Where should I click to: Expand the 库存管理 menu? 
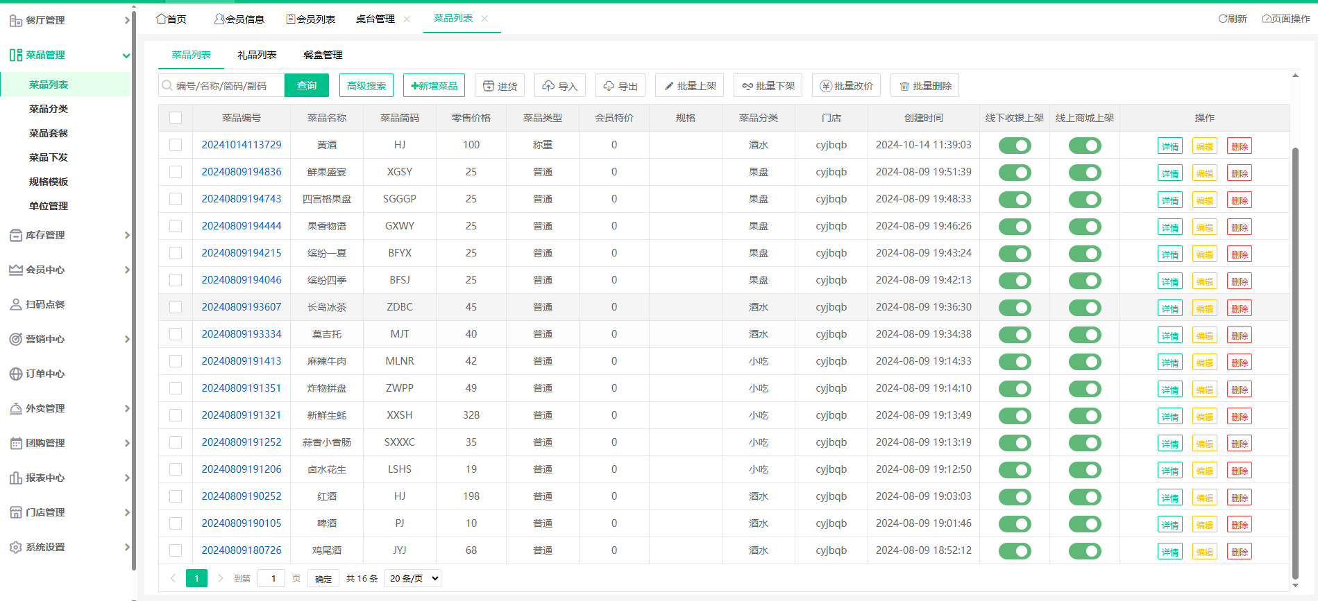(126, 235)
